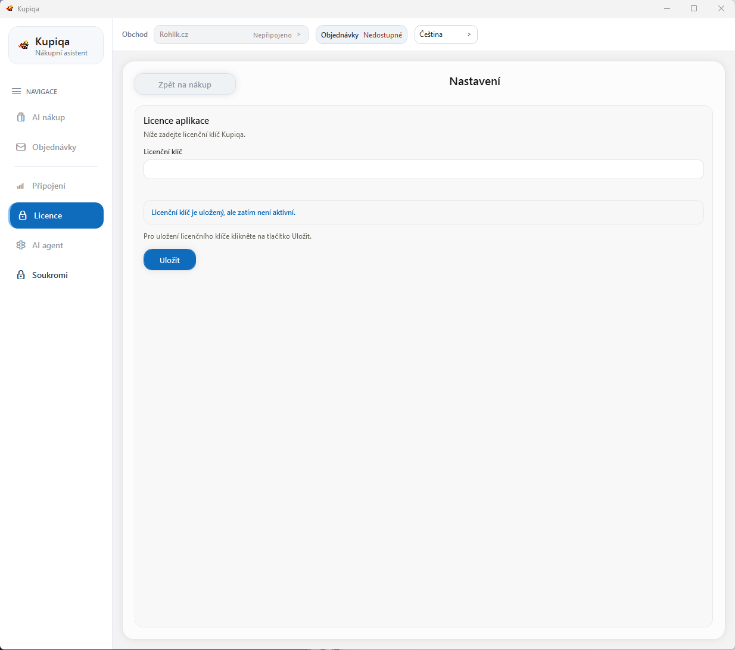
Task: Click the licence status message box
Action: [423, 212]
